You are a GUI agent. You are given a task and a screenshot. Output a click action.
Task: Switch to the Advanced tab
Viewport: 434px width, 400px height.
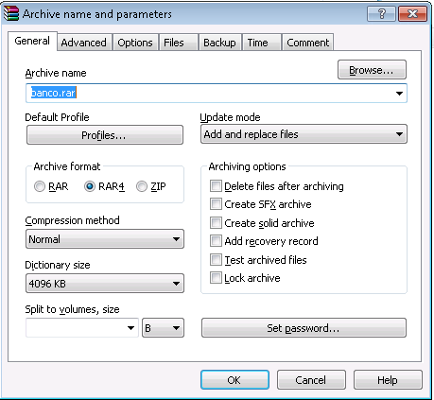point(84,43)
